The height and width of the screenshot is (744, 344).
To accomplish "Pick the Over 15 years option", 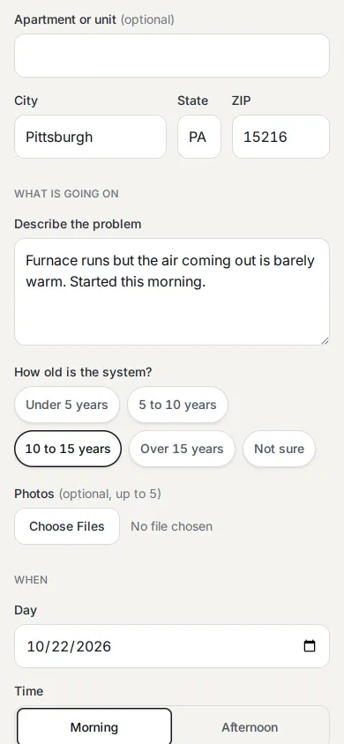I will (x=182, y=449).
